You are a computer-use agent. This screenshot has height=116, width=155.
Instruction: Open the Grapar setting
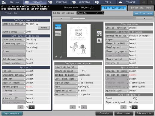point(117,39)
